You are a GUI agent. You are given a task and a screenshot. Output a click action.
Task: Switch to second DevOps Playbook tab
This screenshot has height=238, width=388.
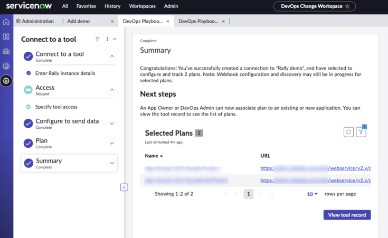tap(198, 21)
